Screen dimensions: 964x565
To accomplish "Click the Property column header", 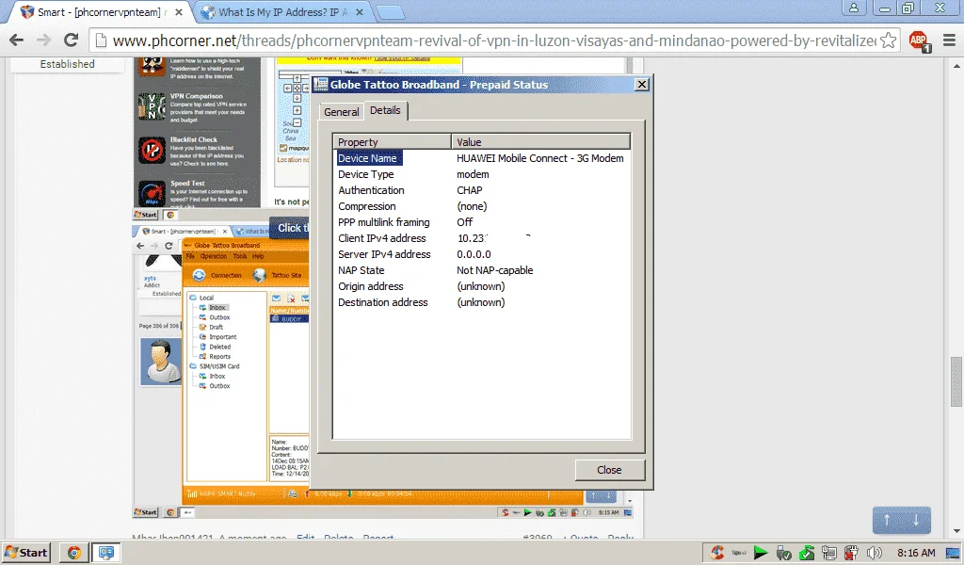I will click(x=393, y=142).
